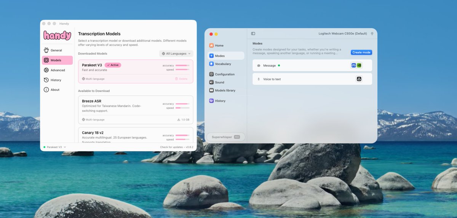
Task: Click Parakeet V3 accuracy bar
Action: (x=182, y=65)
